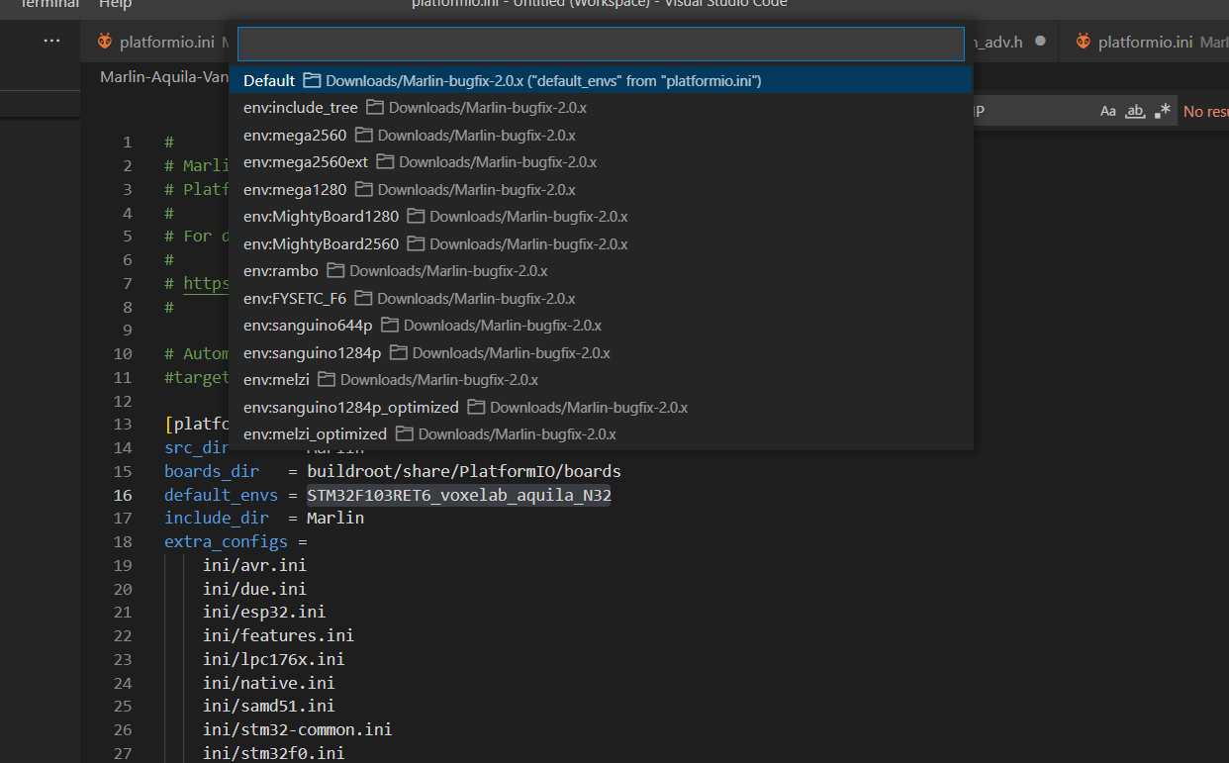The width and height of the screenshot is (1229, 763).
Task: Click PlatformIO icon on tab after _adv.h
Action: [1084, 42]
